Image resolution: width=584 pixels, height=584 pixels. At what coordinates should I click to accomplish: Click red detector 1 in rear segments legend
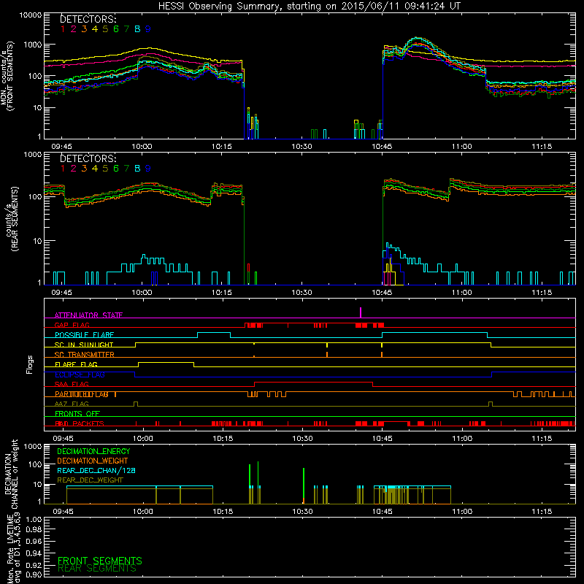pyautogui.click(x=63, y=169)
